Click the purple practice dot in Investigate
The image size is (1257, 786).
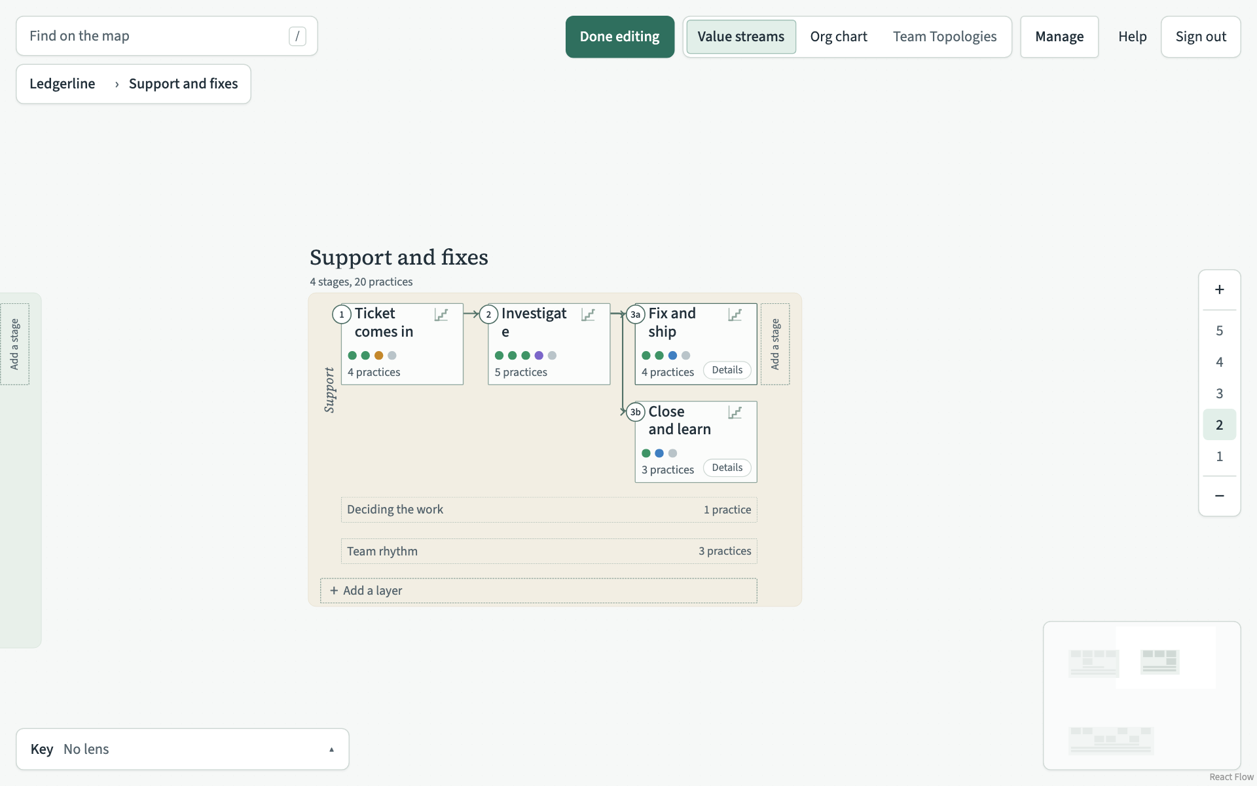pyautogui.click(x=539, y=356)
